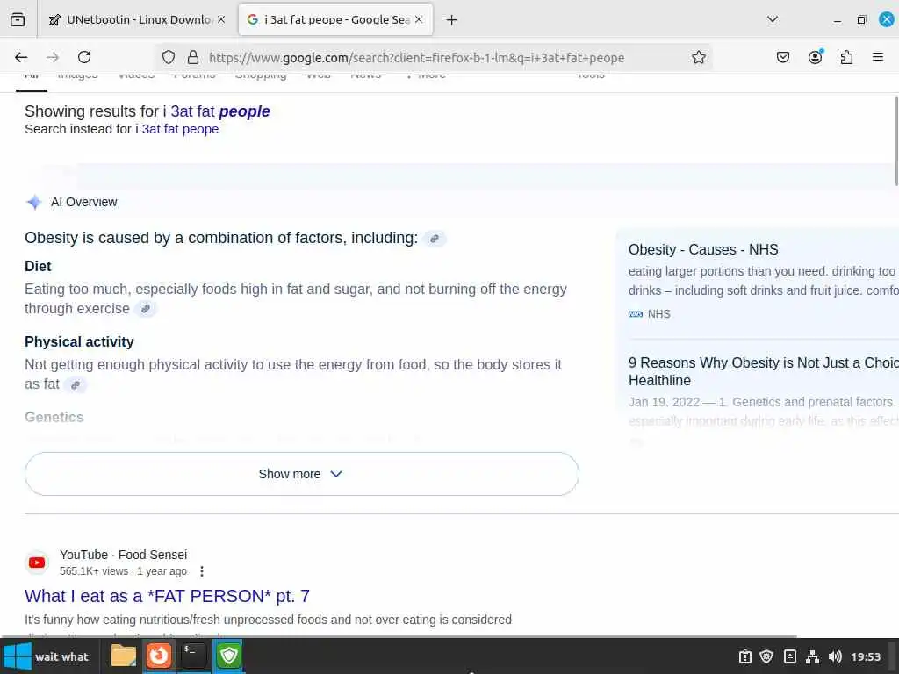The image size is (899, 674).
Task: Open the green shield app in taskbar
Action: (229, 656)
